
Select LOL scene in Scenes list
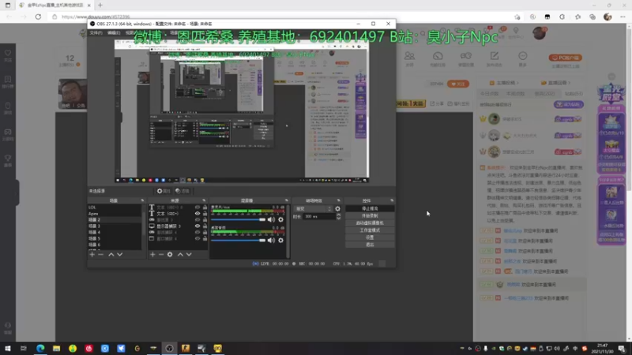coord(115,207)
